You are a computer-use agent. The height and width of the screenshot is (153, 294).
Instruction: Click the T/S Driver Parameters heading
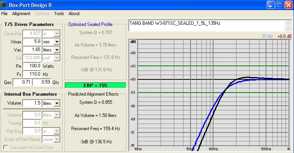(x=29, y=24)
